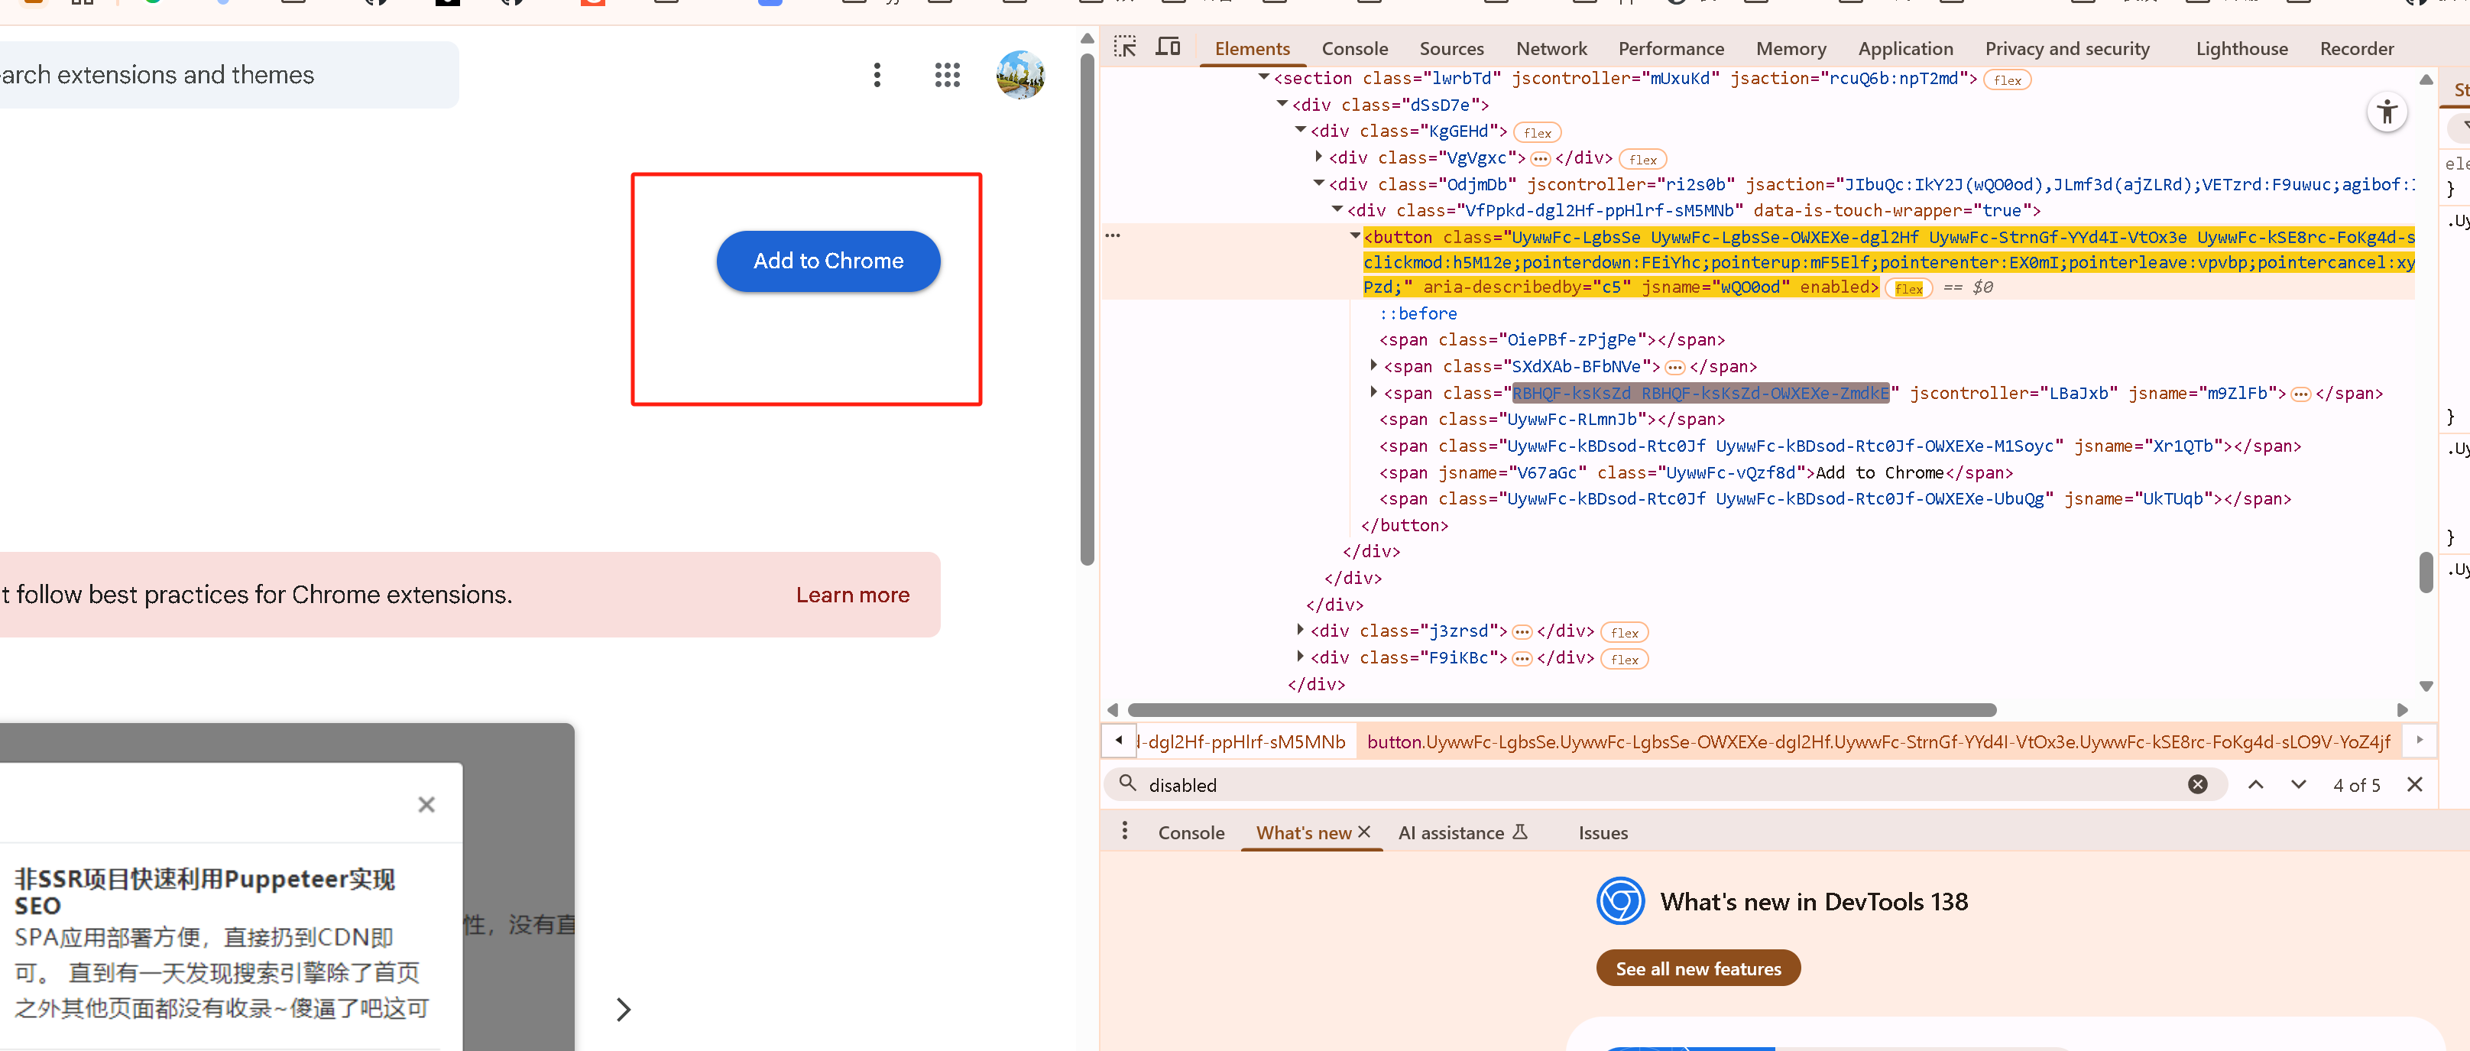The height and width of the screenshot is (1051, 2470).
Task: Clear the DevTools search field
Action: coord(2196,784)
